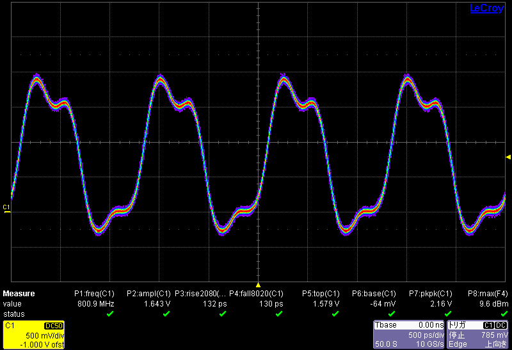Click the trigger time marker below the grid
Image resolution: width=512 pixels, height=350 pixels.
[258, 285]
